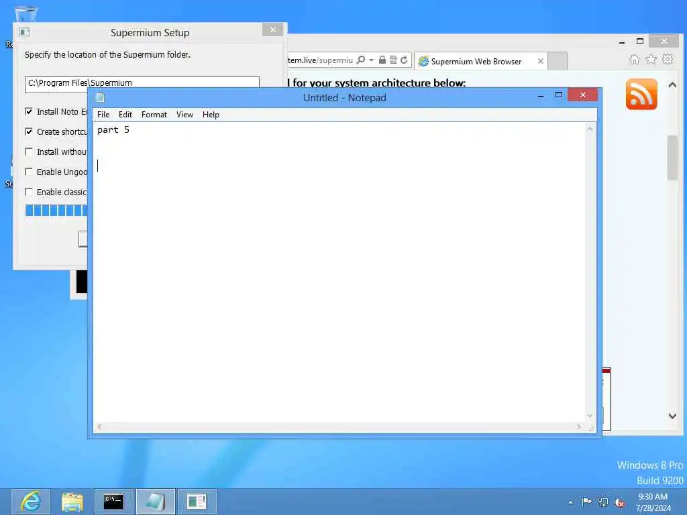
Task: Maximize the Notepad window
Action: pos(559,95)
